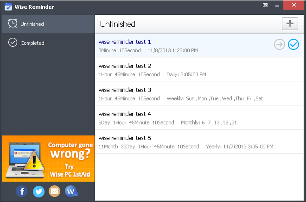This screenshot has width=306, height=202.
Task: Click the add new reminder plus button
Action: pyautogui.click(x=290, y=24)
